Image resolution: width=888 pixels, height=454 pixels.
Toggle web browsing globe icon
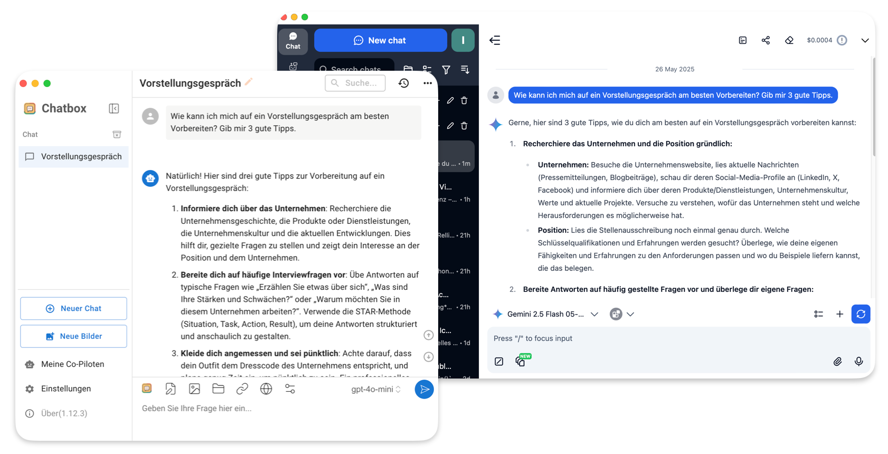(266, 389)
